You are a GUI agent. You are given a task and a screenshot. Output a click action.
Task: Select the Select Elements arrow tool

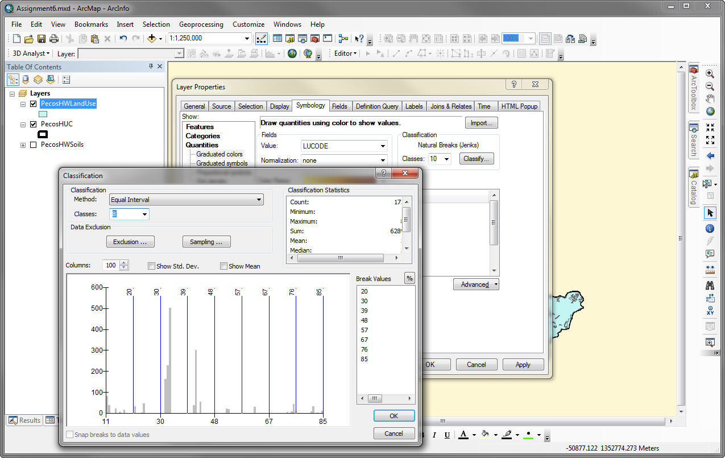tap(710, 213)
